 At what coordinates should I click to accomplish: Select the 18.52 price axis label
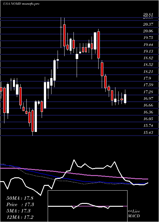coord(148,65)
